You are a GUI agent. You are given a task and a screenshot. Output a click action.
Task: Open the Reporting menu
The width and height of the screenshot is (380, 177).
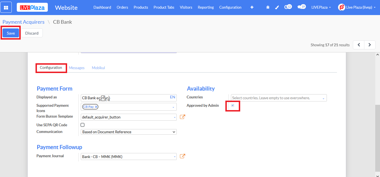206,8
